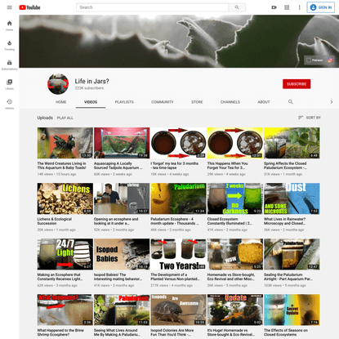The width and height of the screenshot is (339, 339).
Task: Open the hamburger guide menu
Action: click(x=10, y=7)
